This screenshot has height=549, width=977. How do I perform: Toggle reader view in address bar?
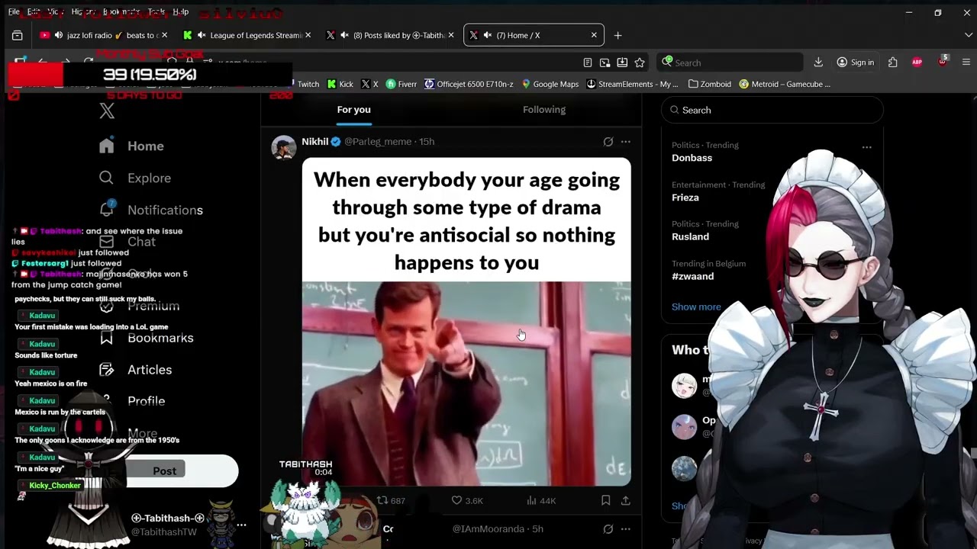tap(587, 63)
